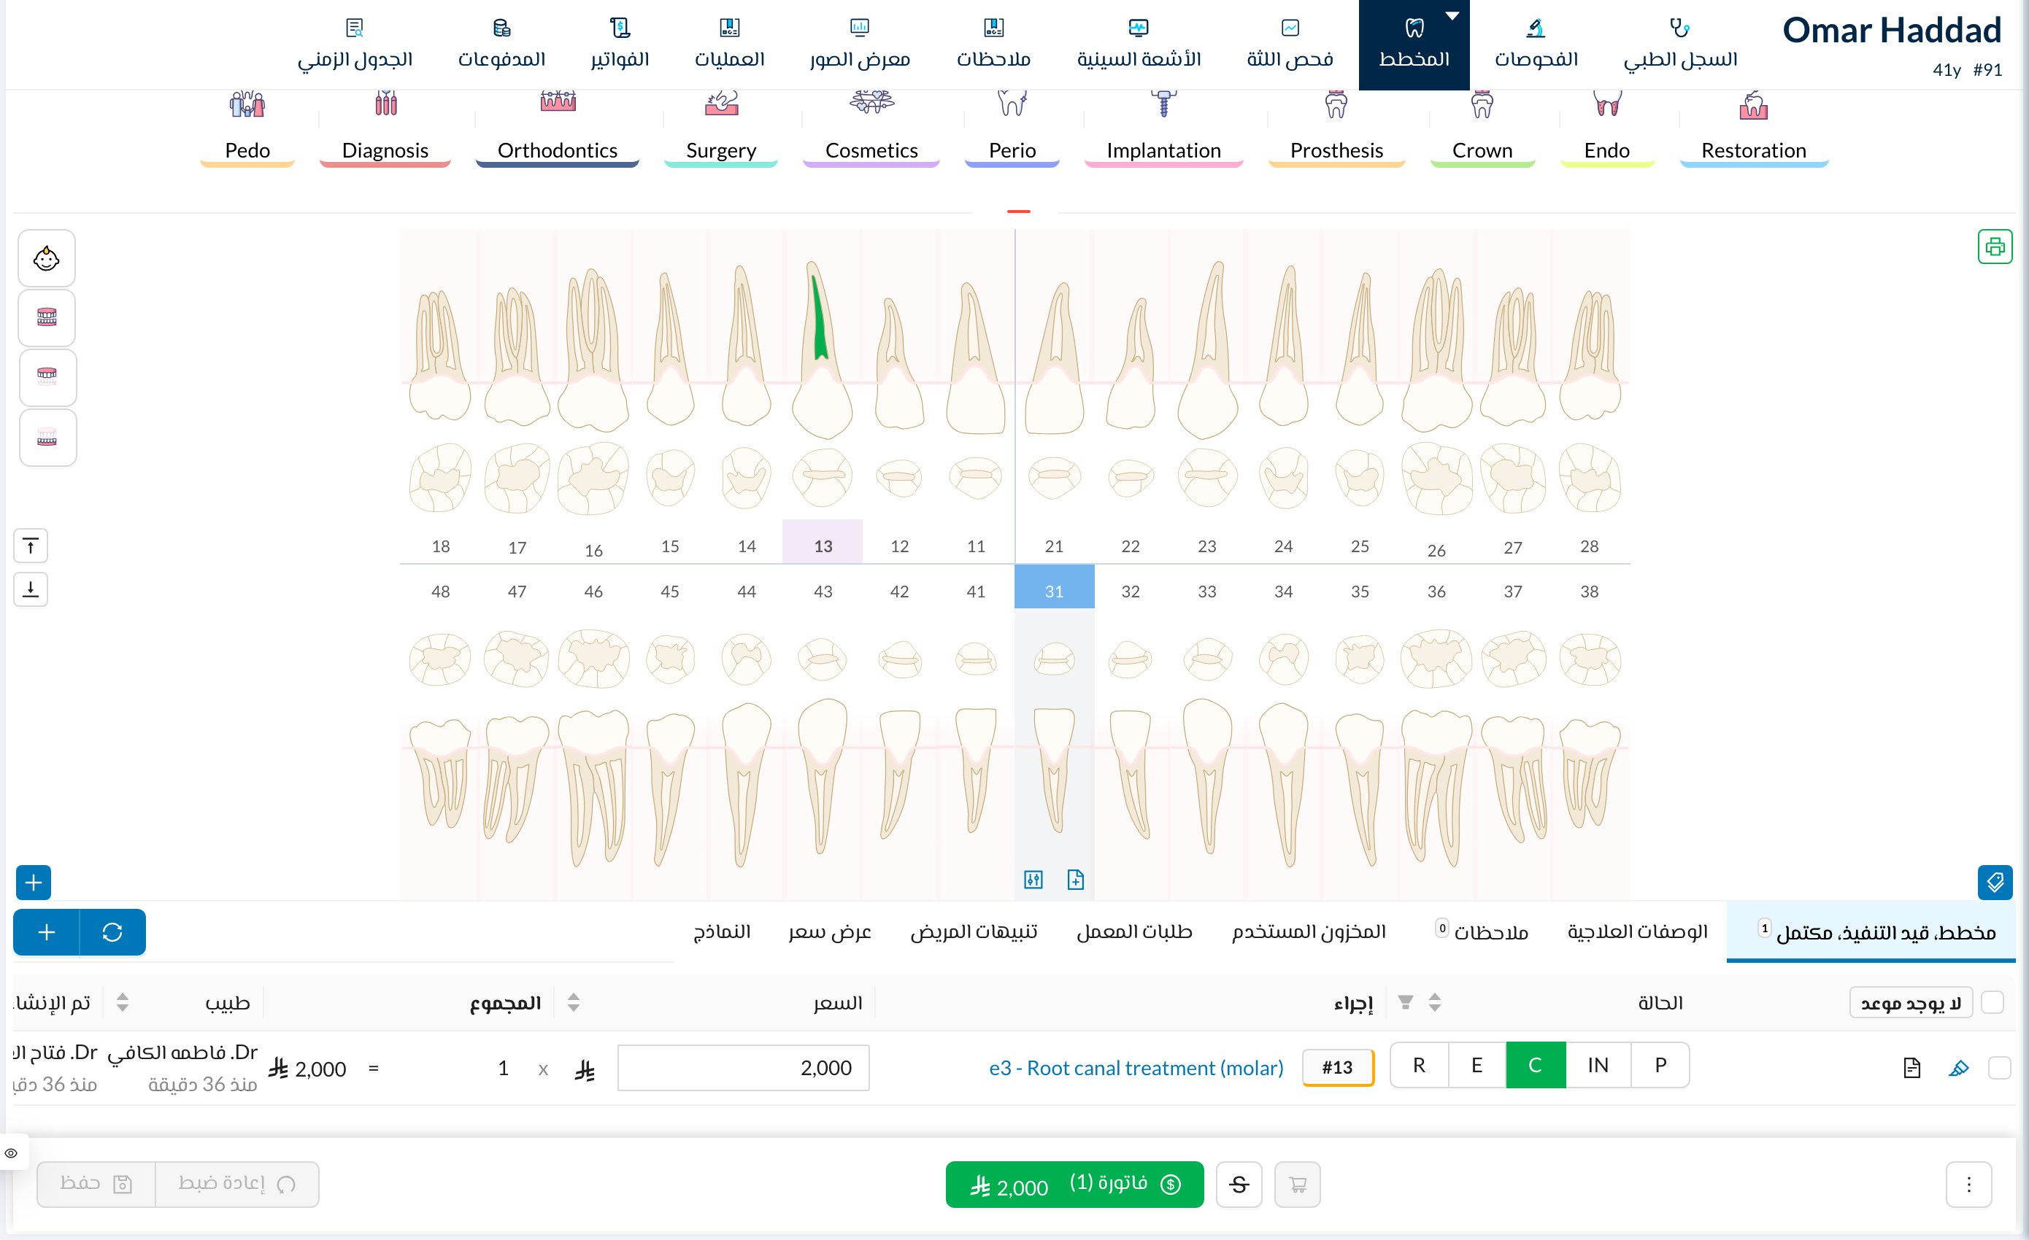This screenshot has height=1240, width=2029.
Task: Edit the 2,000 price input field
Action: (x=744, y=1068)
